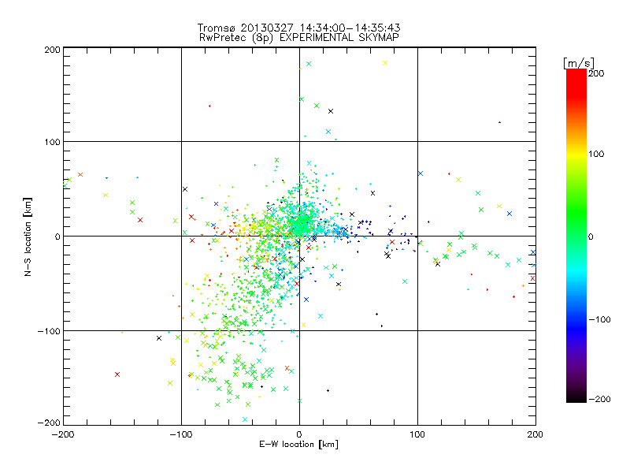The image size is (630, 473).
Task: Click the colorbar tick label -200
Action: [x=599, y=399]
